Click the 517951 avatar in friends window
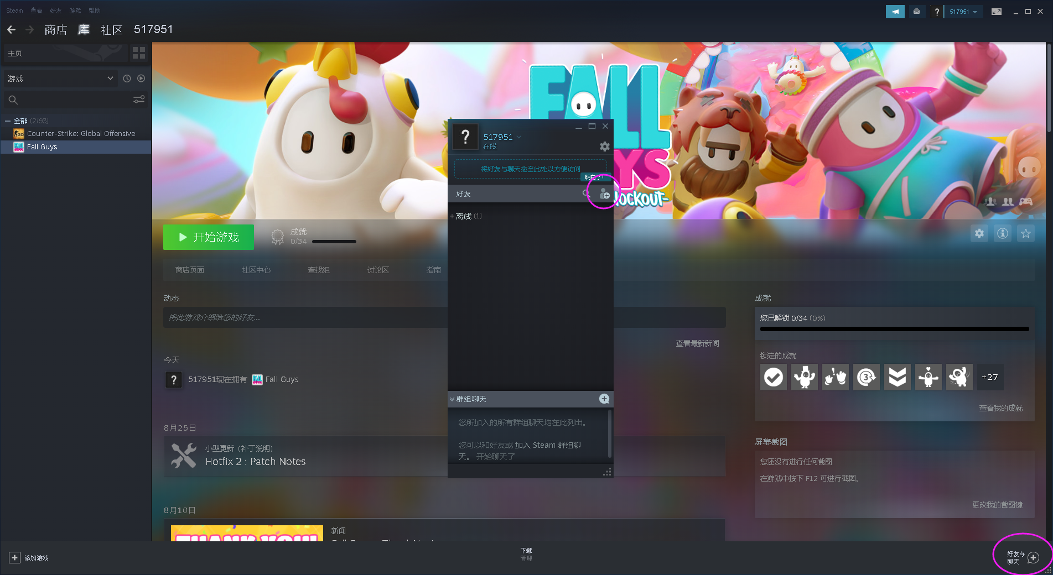This screenshot has height=575, width=1053. point(465,137)
